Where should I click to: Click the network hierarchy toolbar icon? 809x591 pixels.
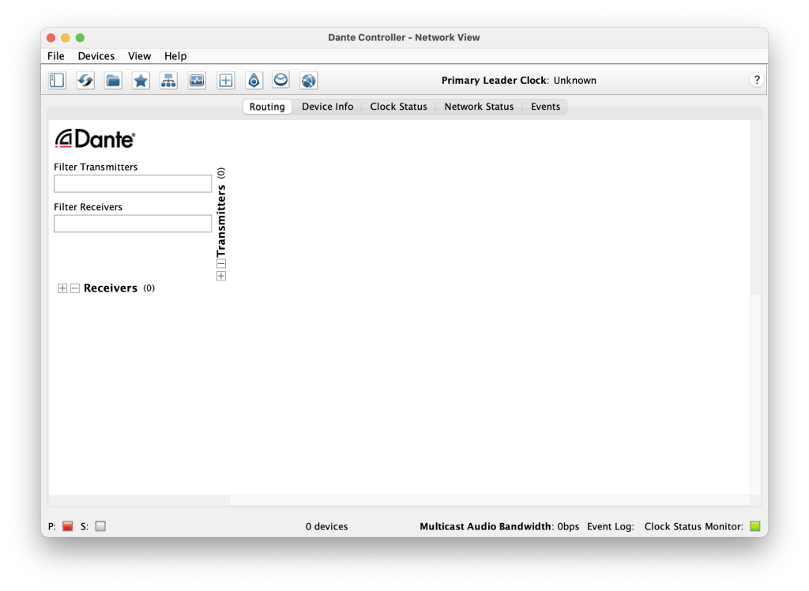click(169, 81)
